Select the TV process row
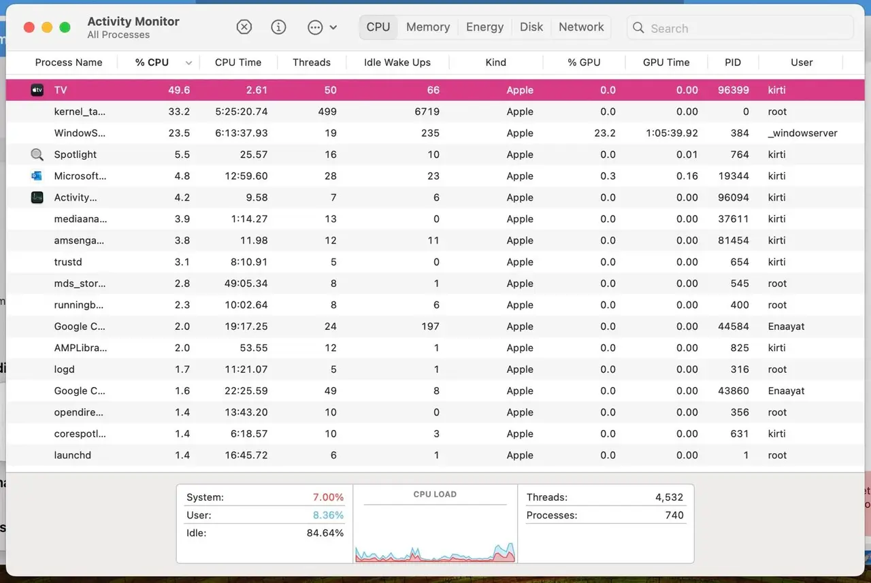The height and width of the screenshot is (583, 871). click(x=435, y=90)
